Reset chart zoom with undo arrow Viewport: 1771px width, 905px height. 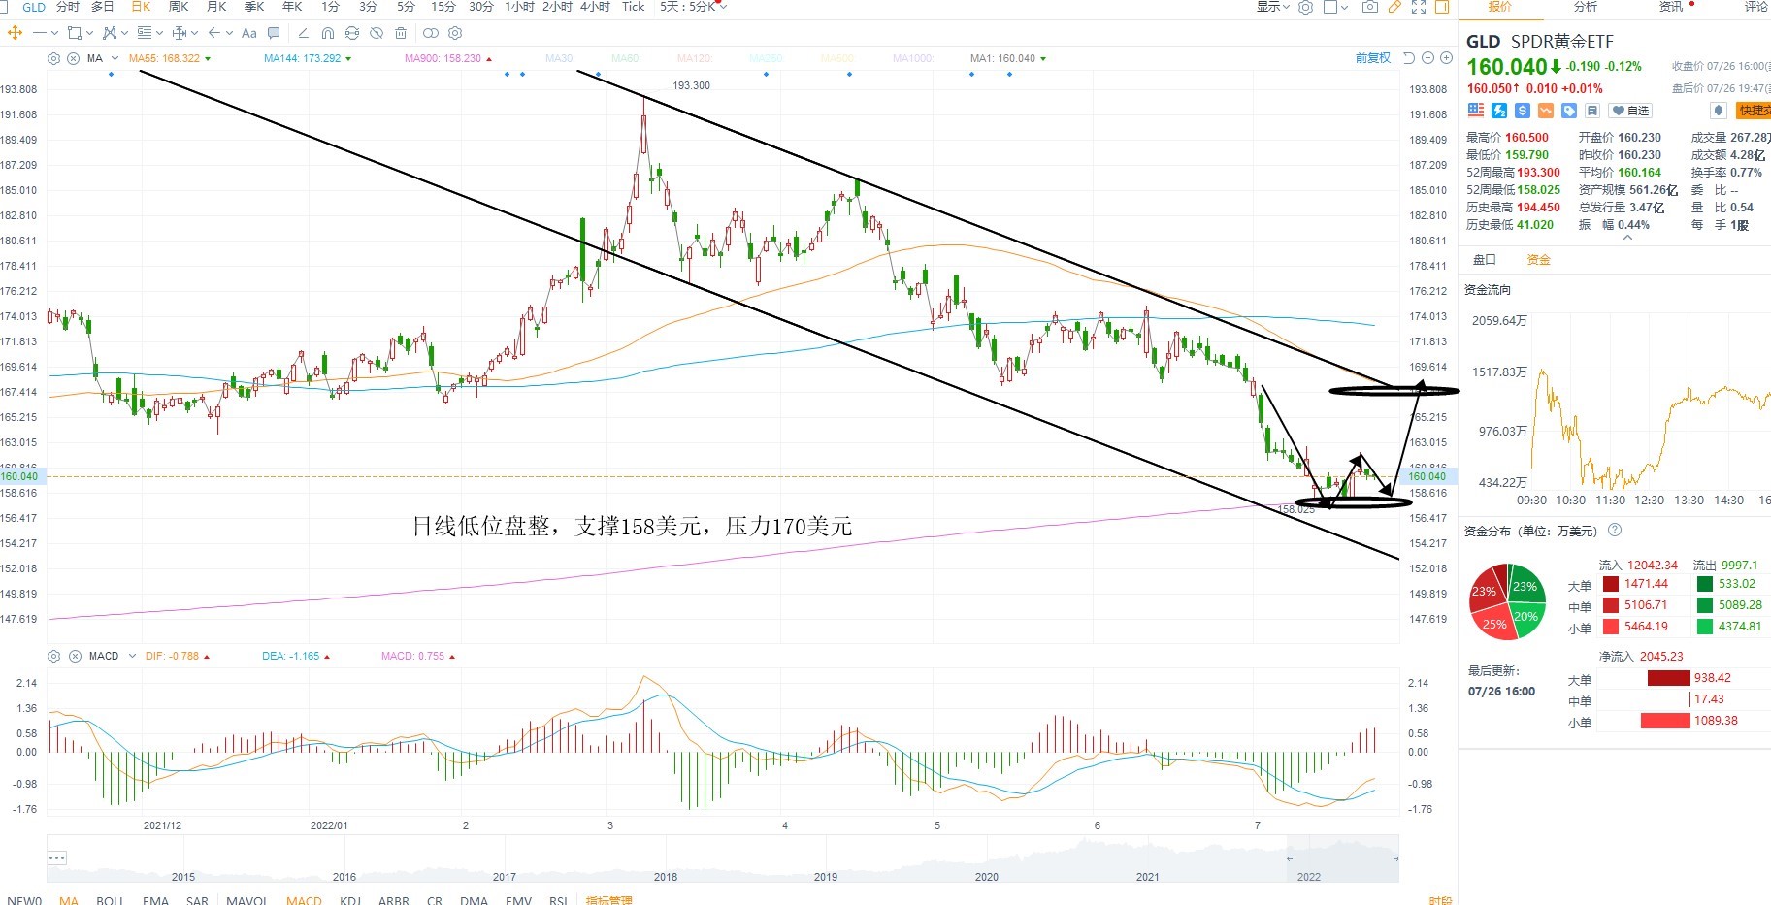click(x=1408, y=58)
